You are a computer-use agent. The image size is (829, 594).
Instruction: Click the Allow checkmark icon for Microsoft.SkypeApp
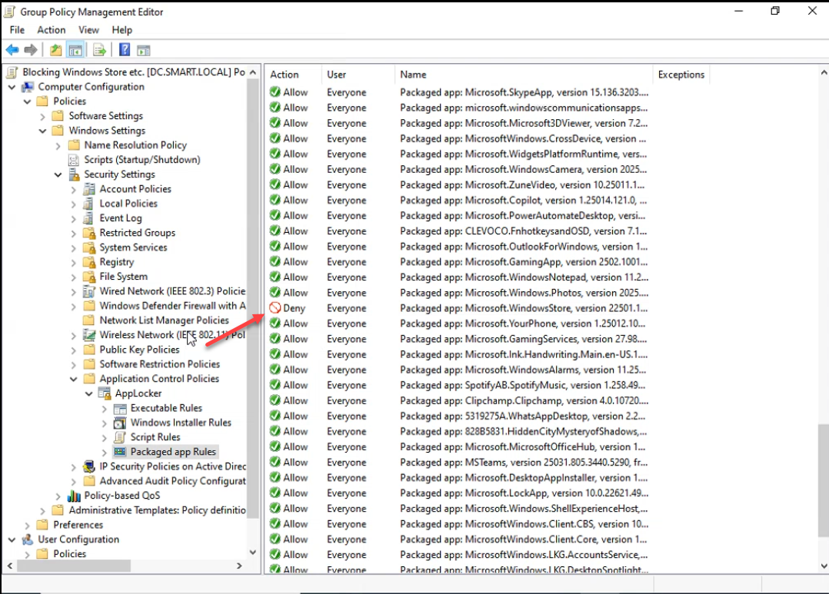[275, 92]
